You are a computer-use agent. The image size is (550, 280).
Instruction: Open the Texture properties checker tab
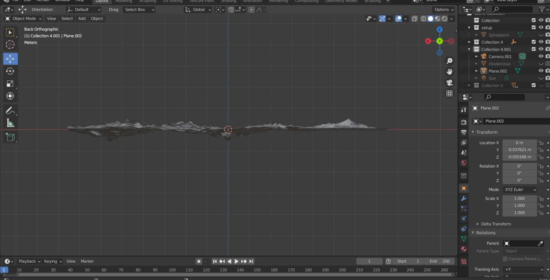click(464, 262)
